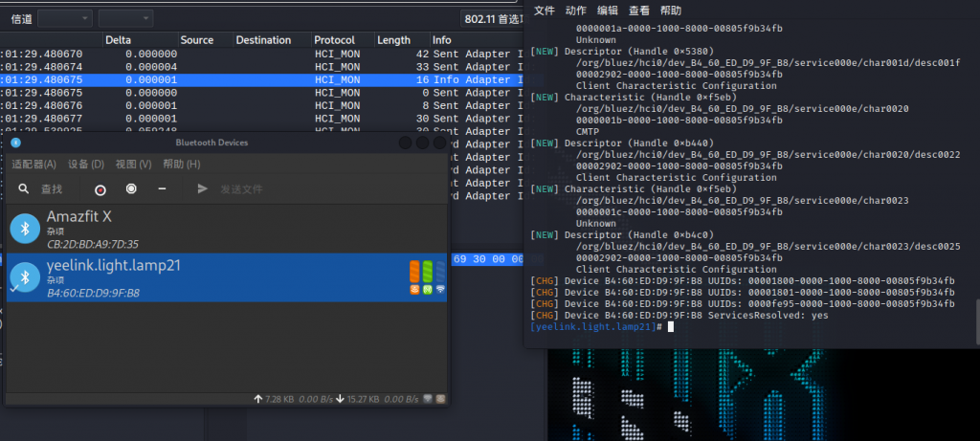Screen dimensions: 980x441
Task: Select the packet row with length 42
Action: (x=262, y=55)
